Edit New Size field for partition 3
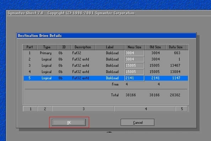 [134, 65]
